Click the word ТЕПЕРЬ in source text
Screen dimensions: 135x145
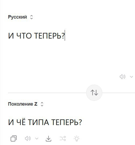(x=49, y=36)
